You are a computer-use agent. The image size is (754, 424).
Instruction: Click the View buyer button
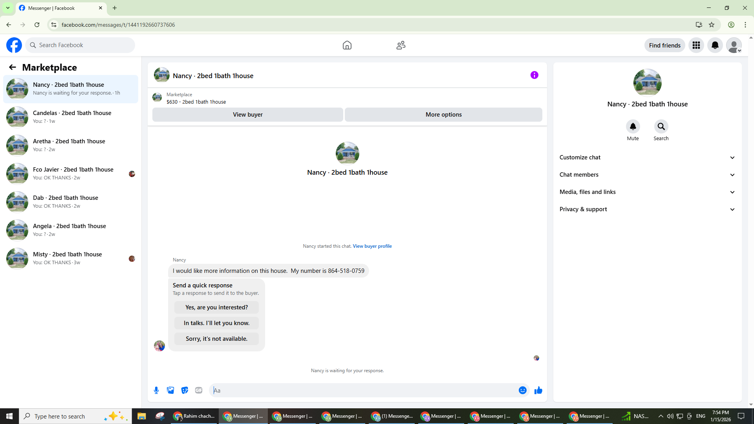[x=247, y=115]
